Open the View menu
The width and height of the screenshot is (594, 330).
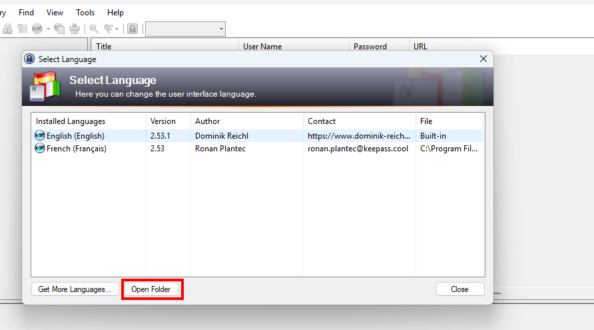[55, 13]
